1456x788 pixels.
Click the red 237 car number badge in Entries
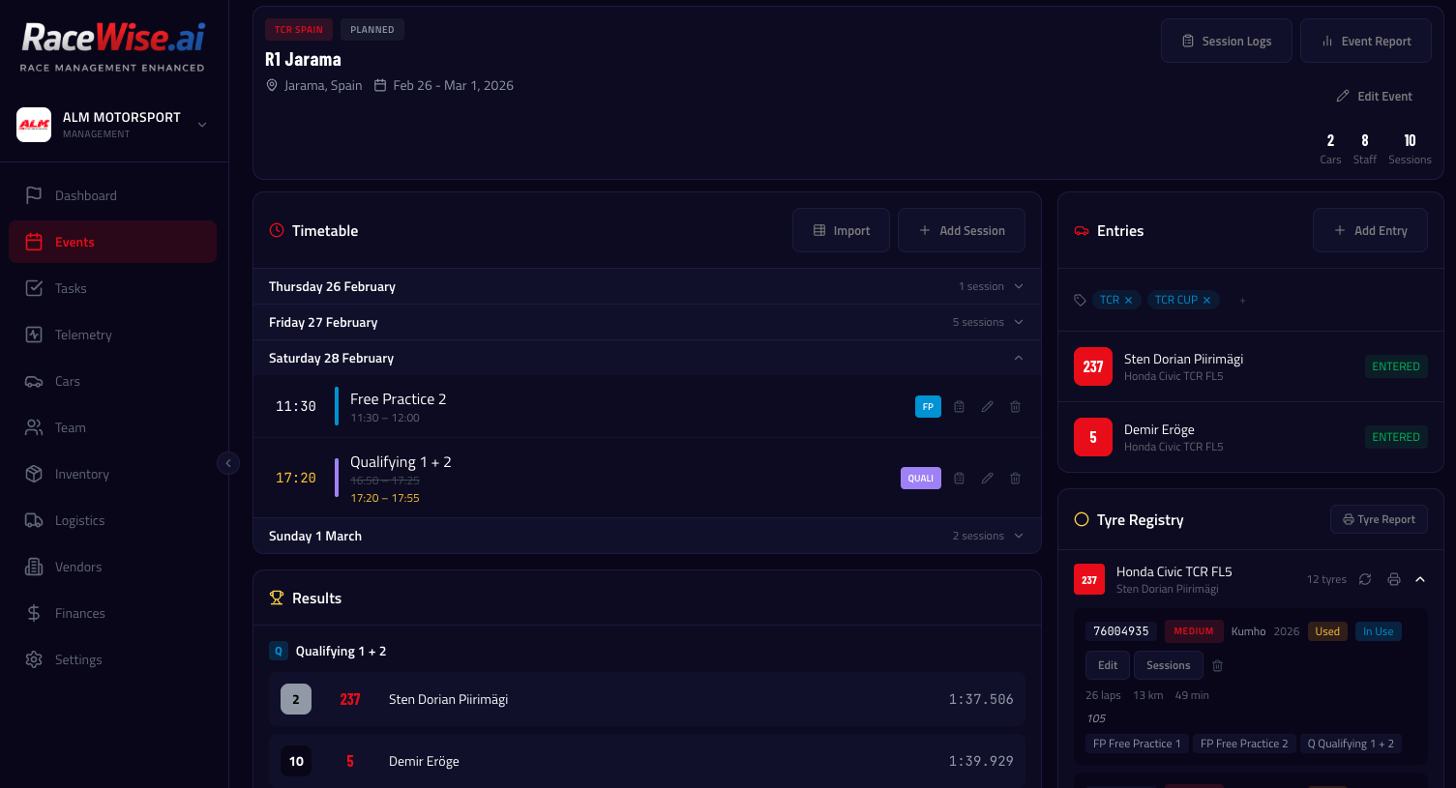pos(1092,366)
